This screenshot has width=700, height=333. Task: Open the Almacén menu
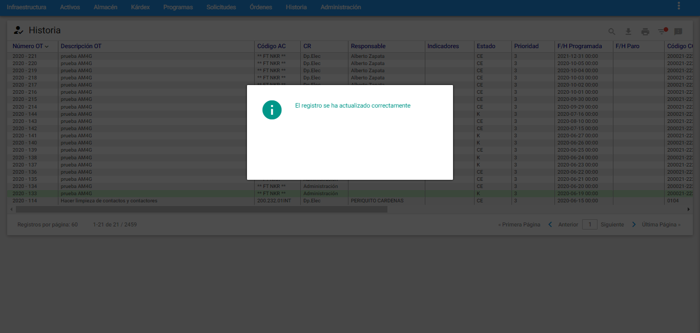point(106,7)
